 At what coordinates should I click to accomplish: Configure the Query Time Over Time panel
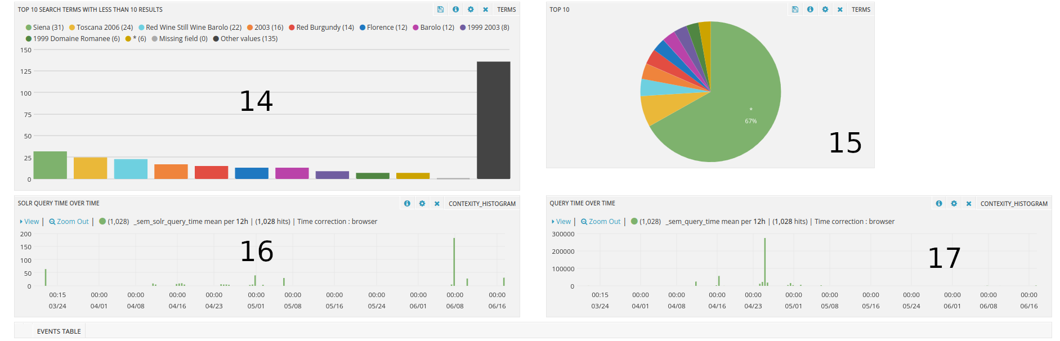point(954,204)
